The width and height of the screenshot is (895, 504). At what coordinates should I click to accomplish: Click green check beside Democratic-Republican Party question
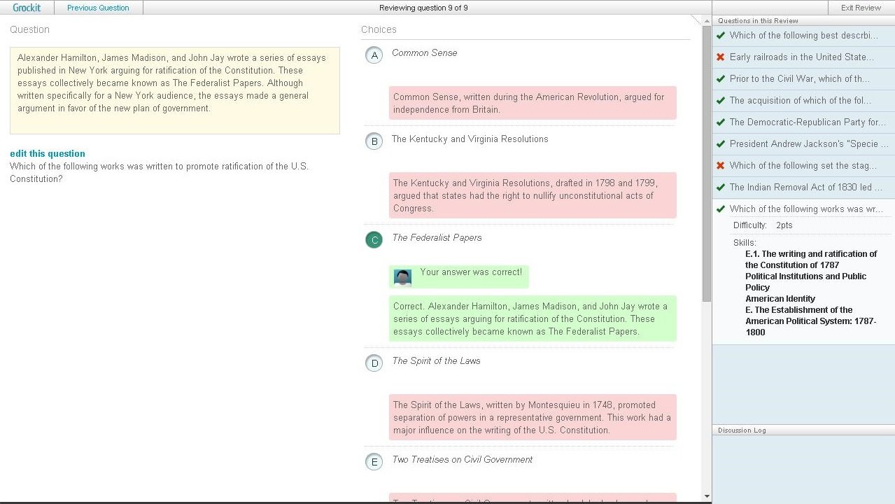pos(721,122)
